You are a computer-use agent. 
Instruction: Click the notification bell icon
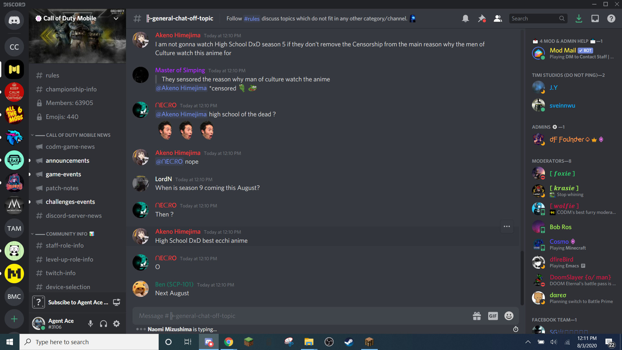(465, 18)
